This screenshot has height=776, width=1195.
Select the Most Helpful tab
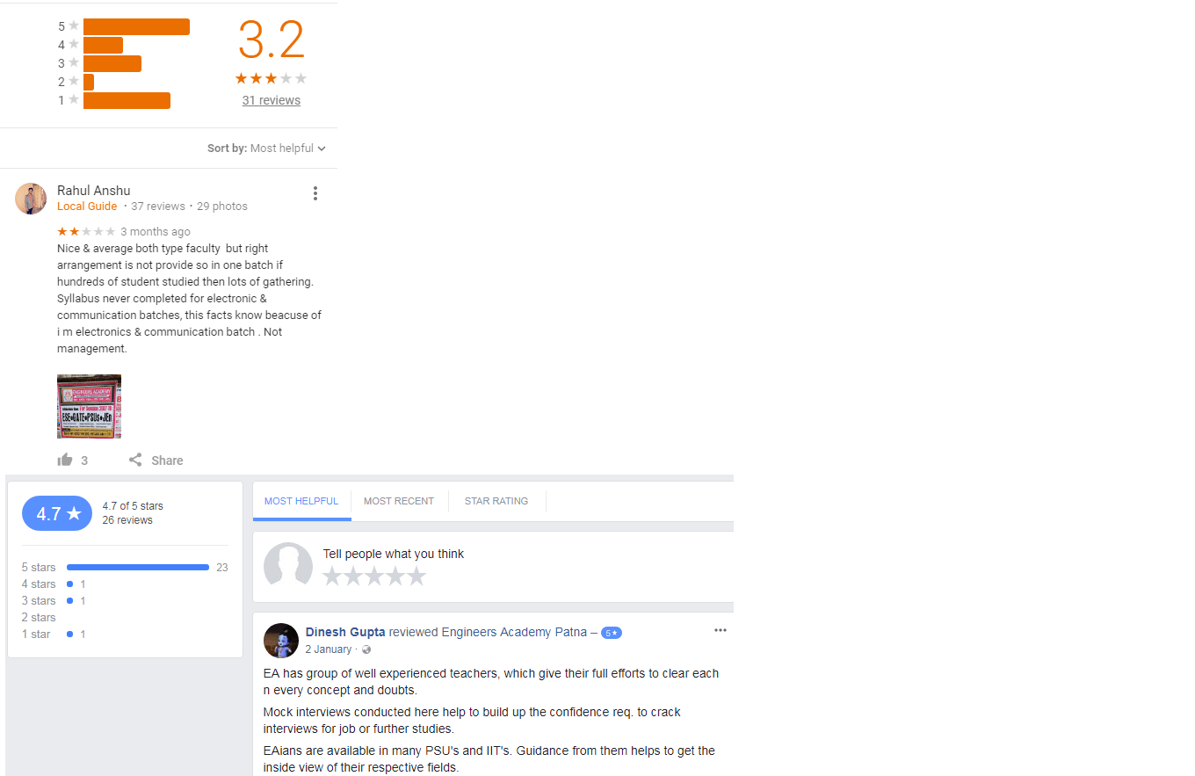[x=301, y=501]
